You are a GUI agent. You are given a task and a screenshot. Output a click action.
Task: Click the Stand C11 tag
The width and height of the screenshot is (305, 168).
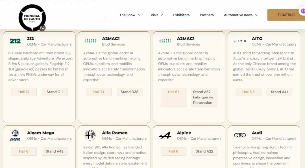[x=55, y=92]
